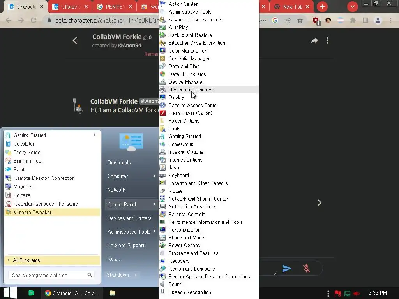Viewport: 399px width, 299px height.
Task: Expand the Control Panel submenu arrow
Action: (154, 204)
